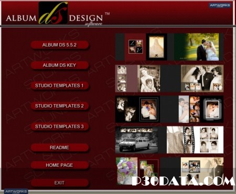Select the white limousine album spread

[x=137, y=140]
